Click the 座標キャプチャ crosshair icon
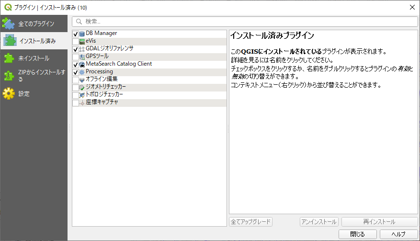This screenshot has width=420, height=241. coord(82,103)
